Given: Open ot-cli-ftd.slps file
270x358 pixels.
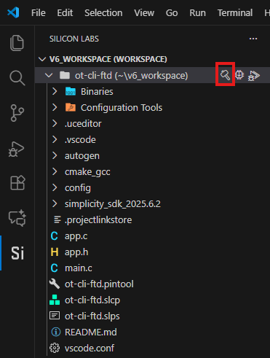Looking at the screenshot, I should 92,316.
